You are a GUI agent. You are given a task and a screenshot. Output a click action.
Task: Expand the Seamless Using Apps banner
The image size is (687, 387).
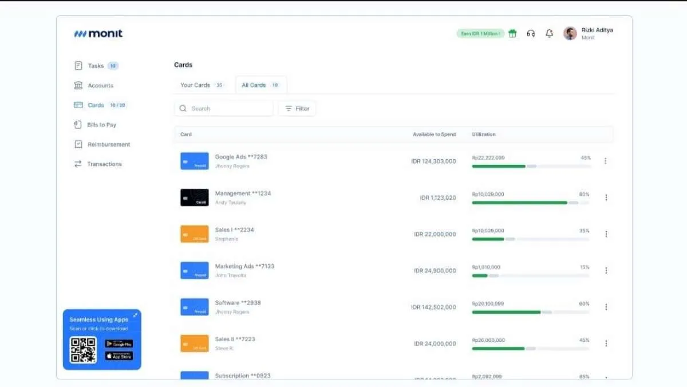coord(135,315)
